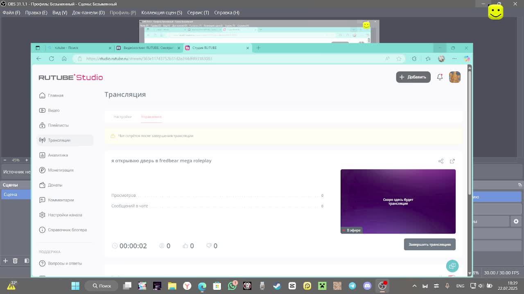Close the Студия RUTUBE browser tab
This screenshot has height=294, width=524.
[x=248, y=48]
